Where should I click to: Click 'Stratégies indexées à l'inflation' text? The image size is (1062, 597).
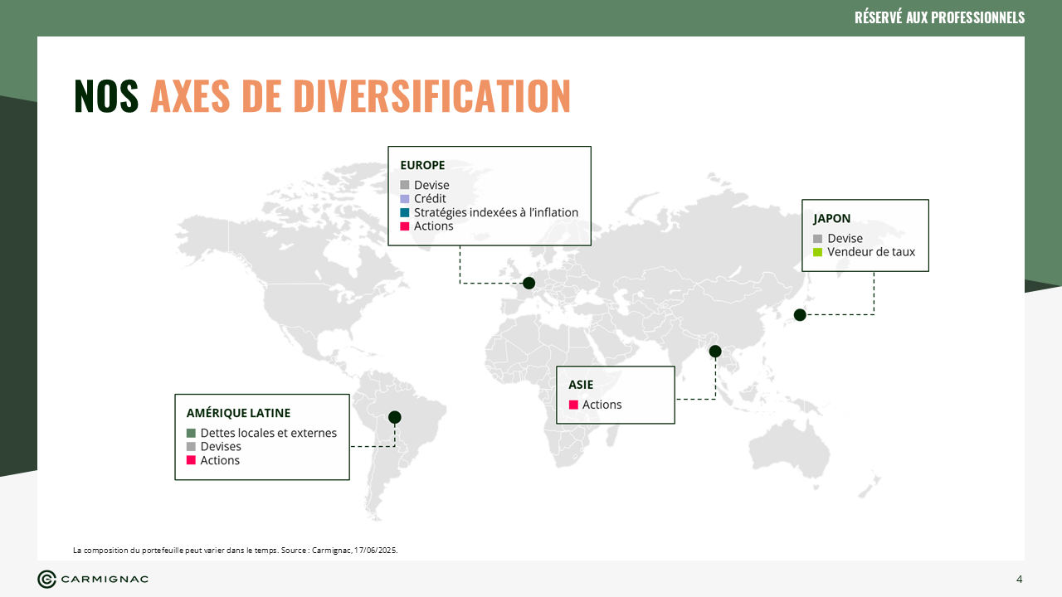tap(496, 212)
